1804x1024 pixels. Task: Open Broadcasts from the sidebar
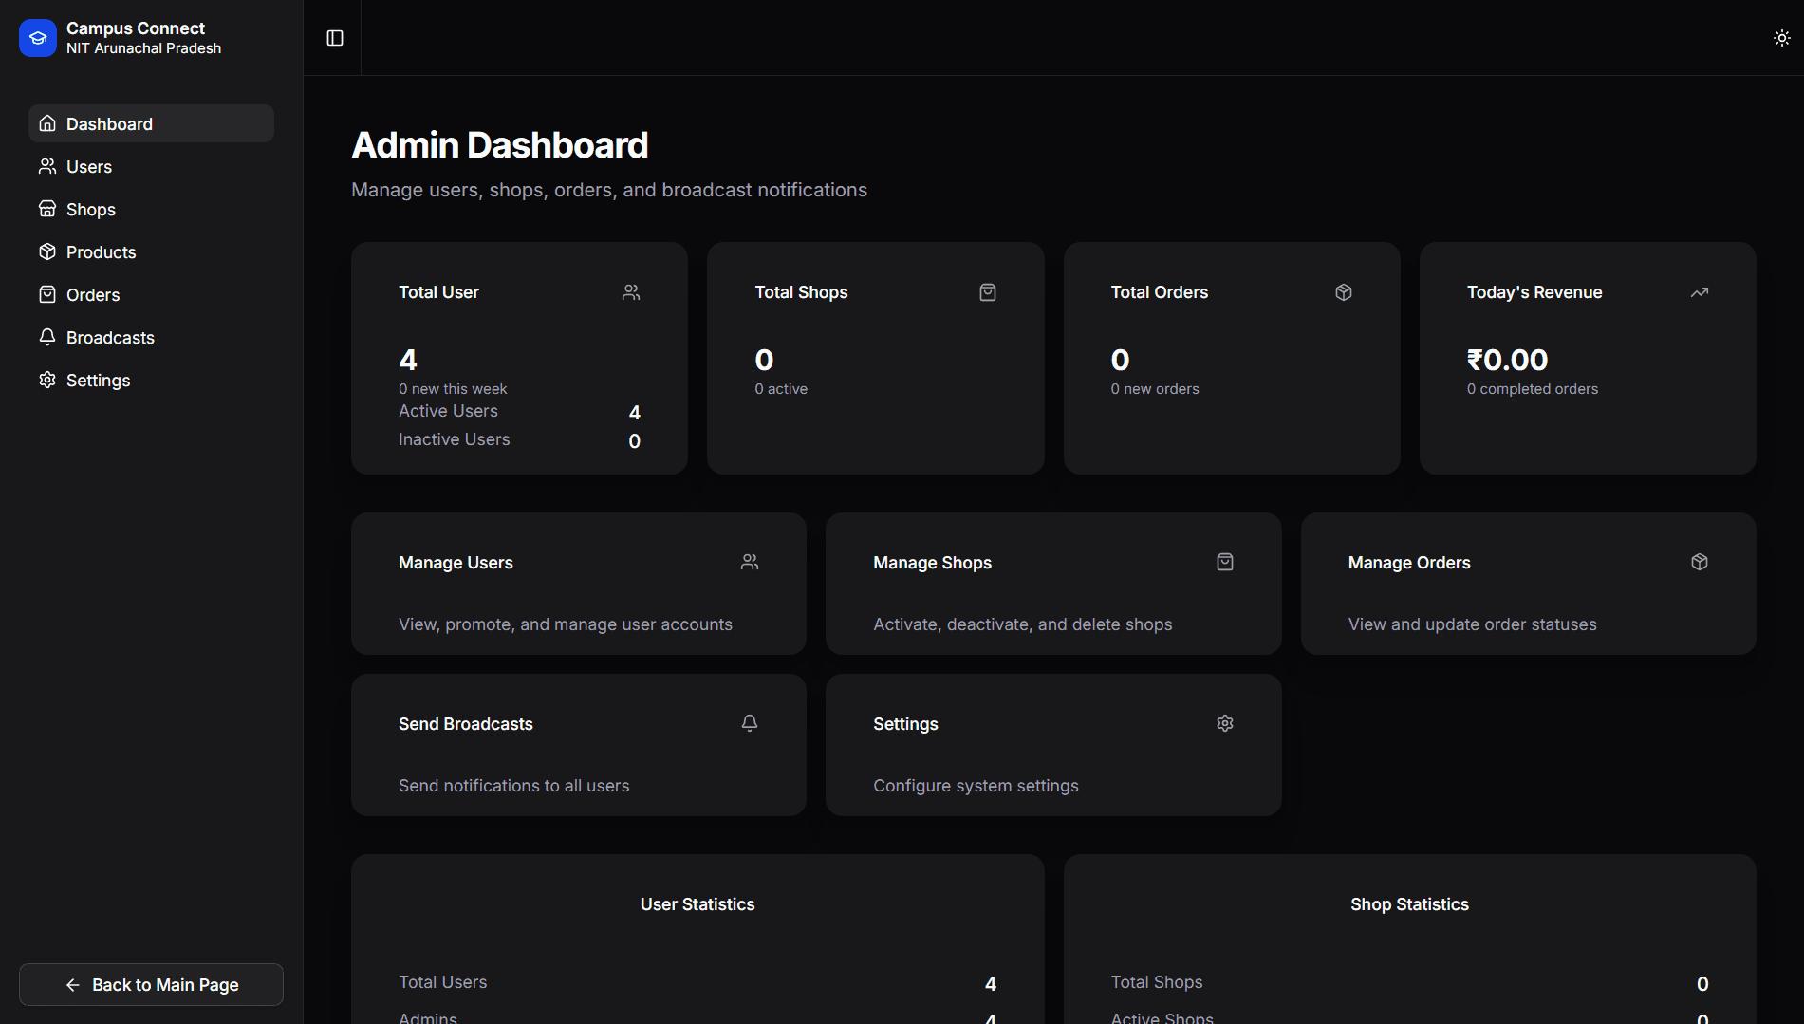click(x=109, y=338)
